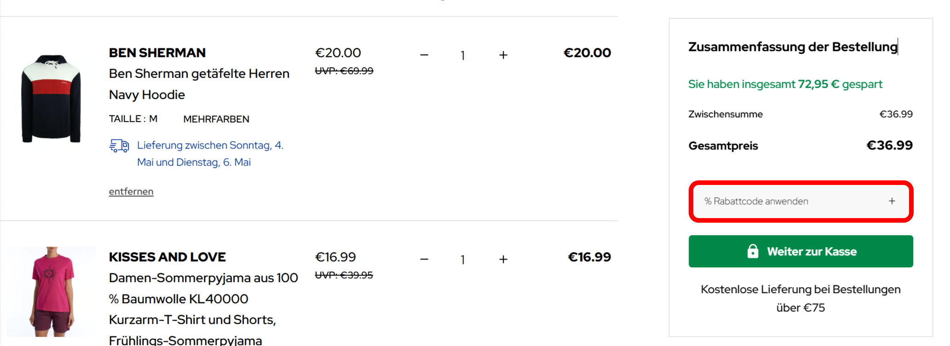Open Ben Sherman getäfelte Herren Navy Hoodie title

pos(199,84)
